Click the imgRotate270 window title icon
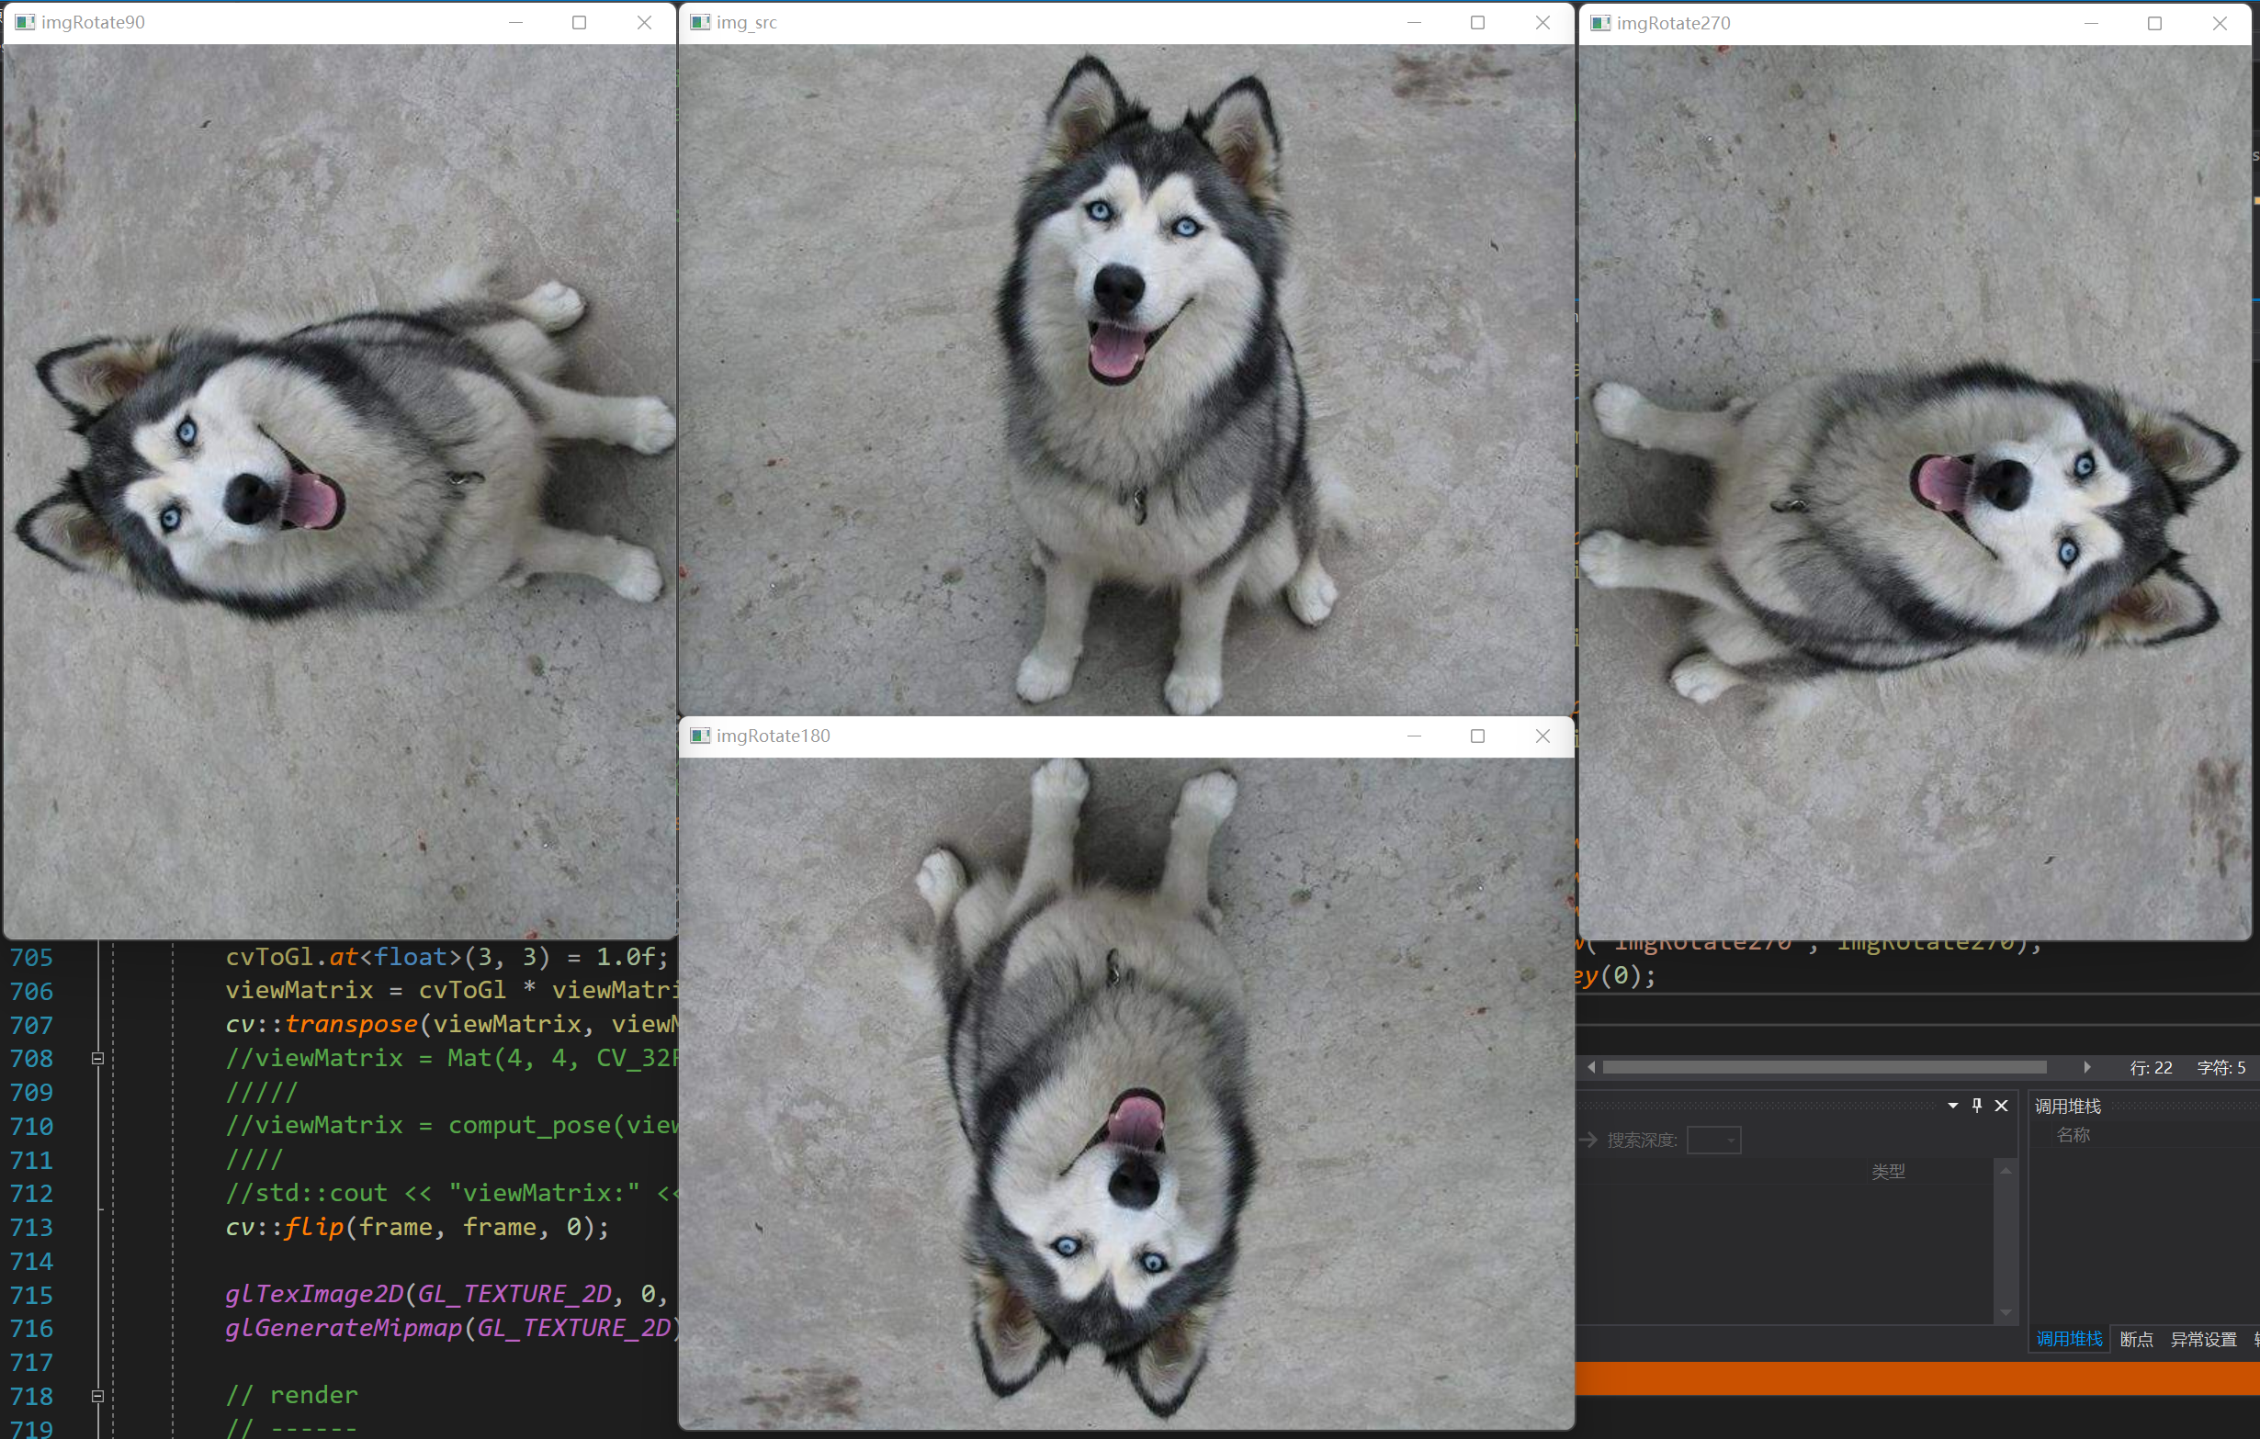This screenshot has width=2260, height=1439. tap(1600, 23)
